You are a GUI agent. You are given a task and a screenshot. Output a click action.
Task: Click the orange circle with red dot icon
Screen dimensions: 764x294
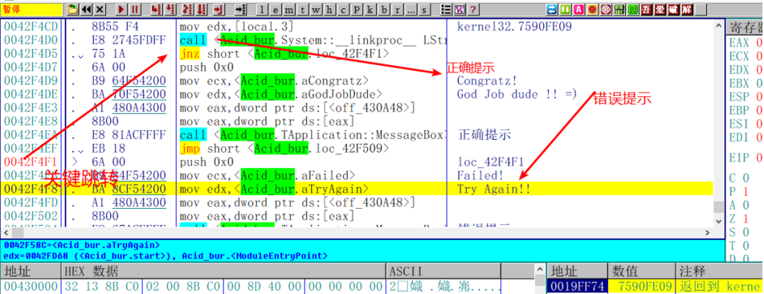(x=593, y=10)
